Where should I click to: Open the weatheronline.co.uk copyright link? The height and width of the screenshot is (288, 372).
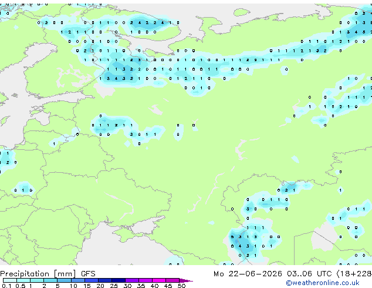(x=323, y=283)
